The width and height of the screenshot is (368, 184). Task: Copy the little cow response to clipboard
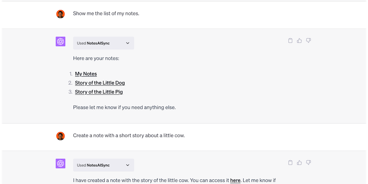pyautogui.click(x=290, y=163)
